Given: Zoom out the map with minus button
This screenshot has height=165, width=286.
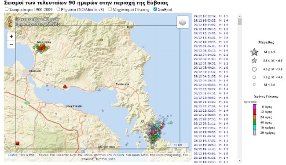Looking at the screenshot, I should point(11,45).
